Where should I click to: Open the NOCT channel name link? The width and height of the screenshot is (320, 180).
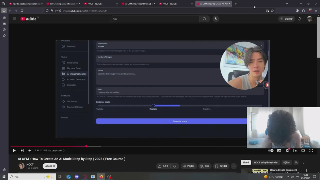(30, 164)
